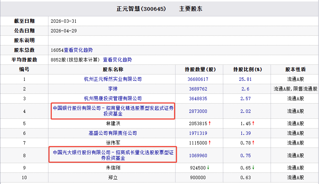Click holding amount 36680617
322x184 pixels.
click(x=198, y=79)
